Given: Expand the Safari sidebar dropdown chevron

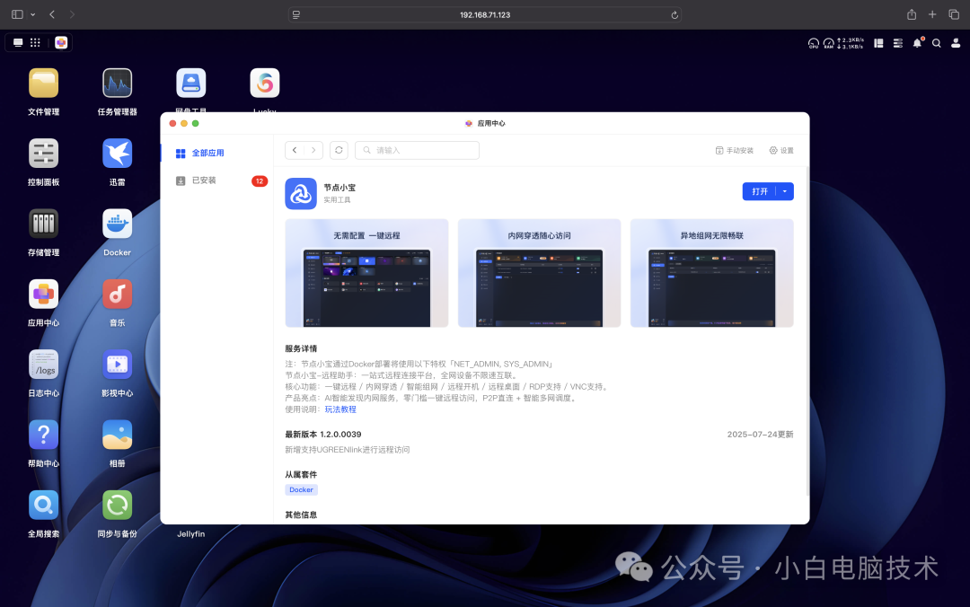Looking at the screenshot, I should tap(33, 14).
